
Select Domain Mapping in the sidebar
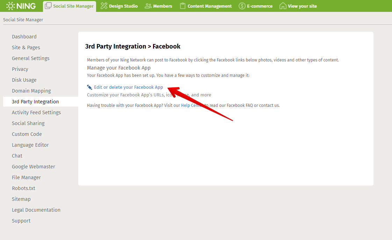click(x=31, y=91)
